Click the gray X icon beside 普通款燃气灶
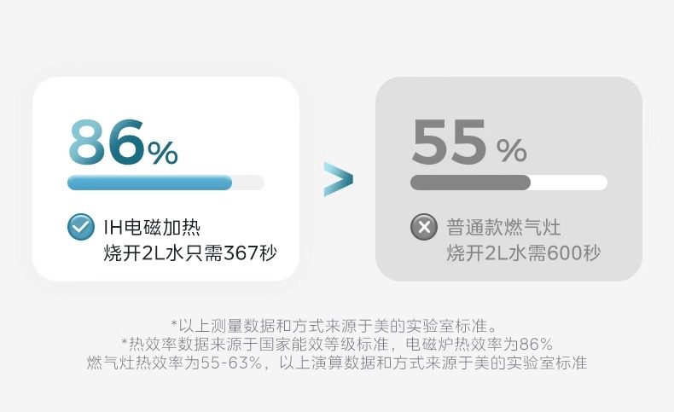The width and height of the screenshot is (674, 412). pyautogui.click(x=423, y=228)
